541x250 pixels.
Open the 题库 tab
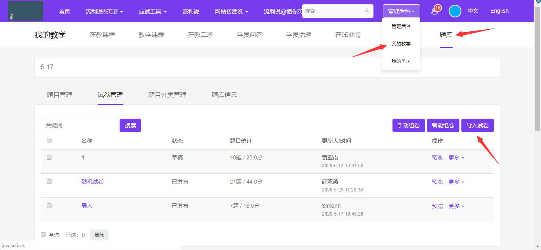pyautogui.click(x=446, y=35)
